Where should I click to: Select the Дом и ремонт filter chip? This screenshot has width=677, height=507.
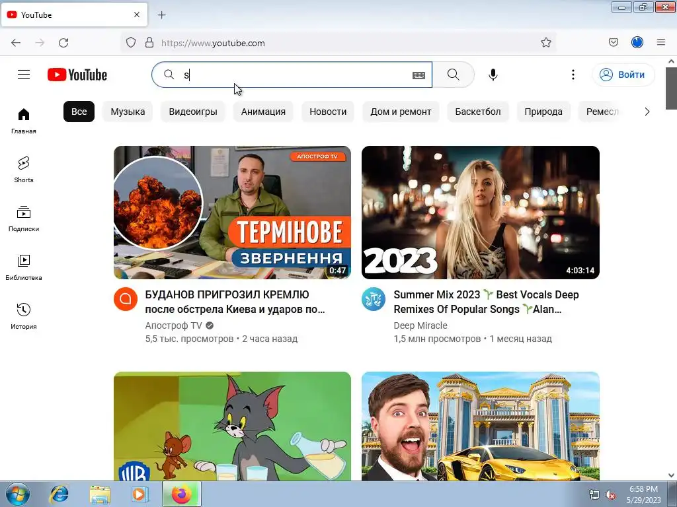(x=401, y=112)
